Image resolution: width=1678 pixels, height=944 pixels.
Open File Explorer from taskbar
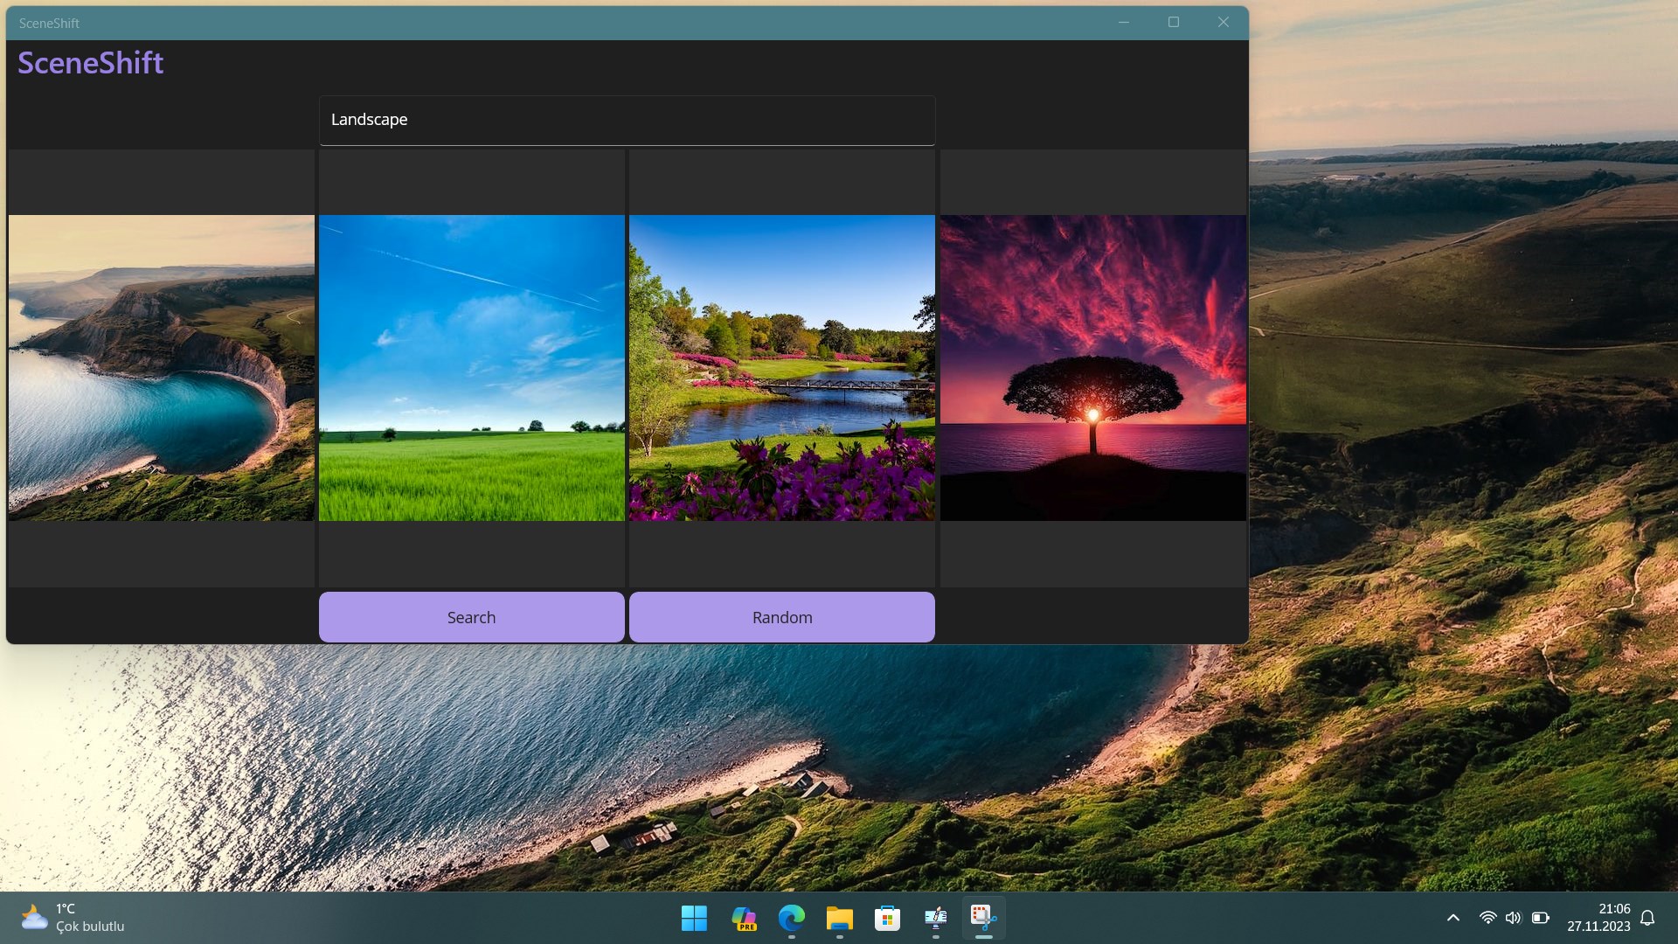click(x=839, y=918)
